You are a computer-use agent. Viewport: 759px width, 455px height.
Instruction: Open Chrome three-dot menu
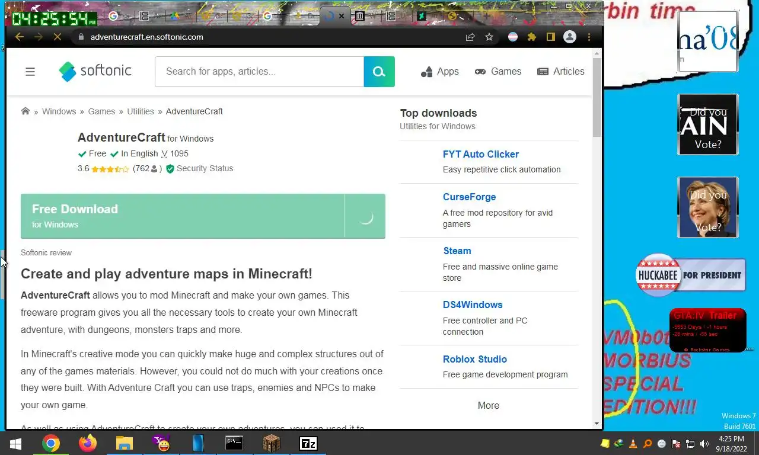pos(589,37)
